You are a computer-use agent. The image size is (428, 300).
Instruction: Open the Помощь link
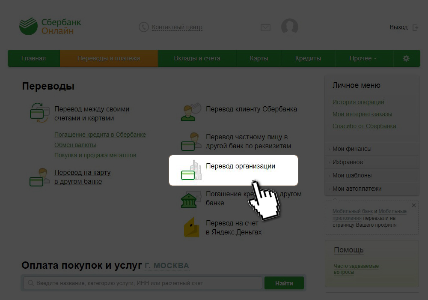pyautogui.click(x=348, y=250)
